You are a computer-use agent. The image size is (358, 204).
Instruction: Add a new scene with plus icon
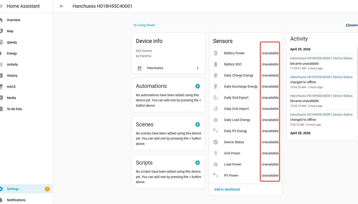click(197, 125)
